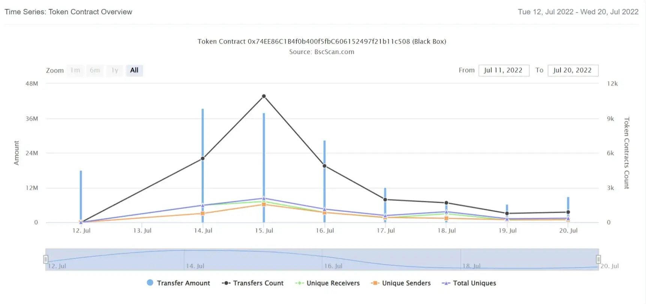
Task: Click Transfer Amount bar on 12 Jul
Action: coord(81,196)
